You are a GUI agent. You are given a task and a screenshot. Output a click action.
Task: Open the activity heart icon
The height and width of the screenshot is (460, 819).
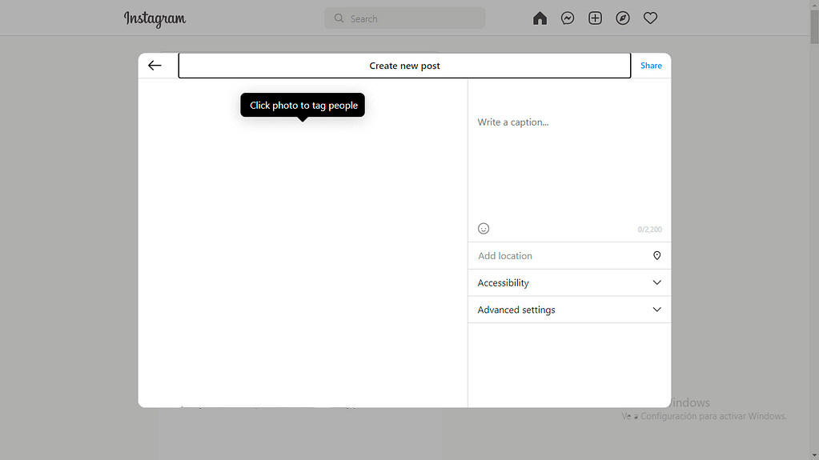point(650,18)
